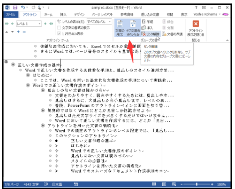Click the Expand plus icon in outline tools
Screen dimensions: 235x189
18,32
